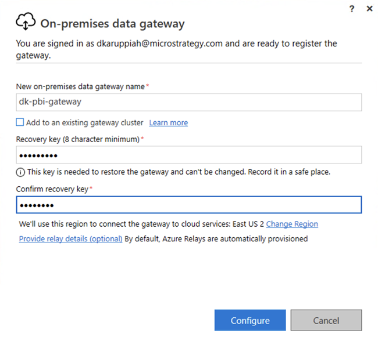378x348 pixels.
Task: Click the info icon beside recovery key note
Action: coord(20,172)
